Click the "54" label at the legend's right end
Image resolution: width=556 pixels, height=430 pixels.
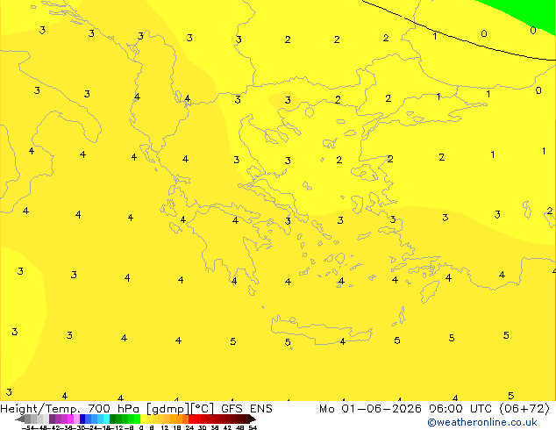tap(253, 427)
